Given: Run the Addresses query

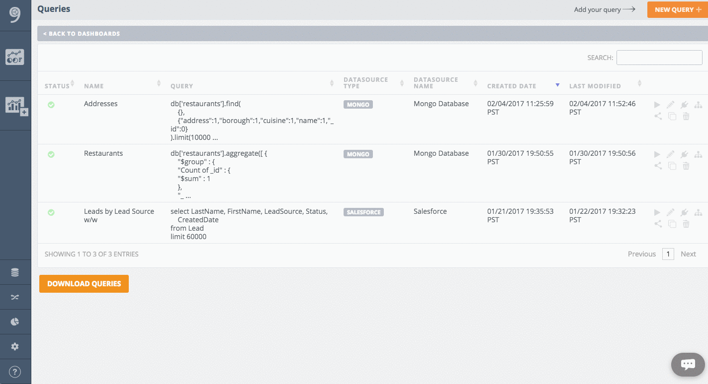Looking at the screenshot, I should click(x=657, y=104).
